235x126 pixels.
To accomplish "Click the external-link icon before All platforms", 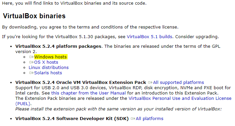I will [133, 118].
